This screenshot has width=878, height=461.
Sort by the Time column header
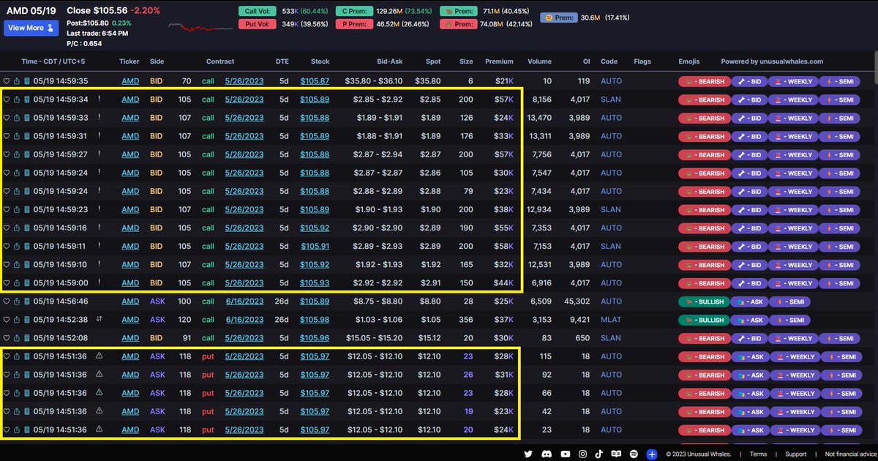pyautogui.click(x=54, y=61)
